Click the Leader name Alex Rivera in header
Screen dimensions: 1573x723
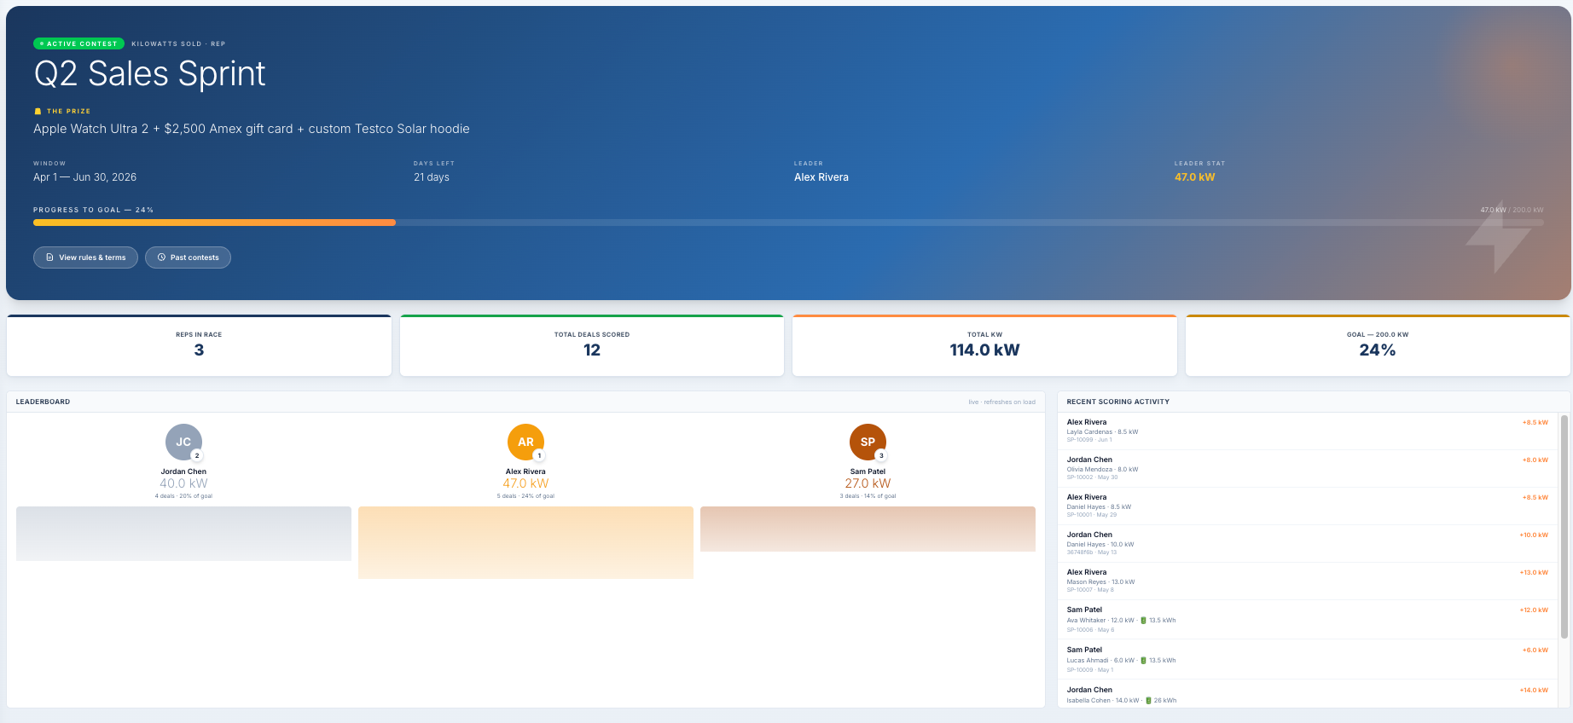coord(821,177)
